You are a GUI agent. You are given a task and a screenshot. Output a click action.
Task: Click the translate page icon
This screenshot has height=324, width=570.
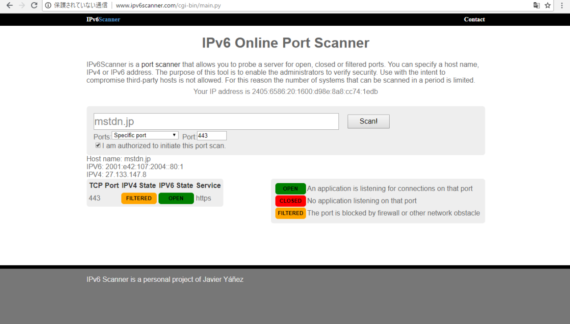click(x=537, y=5)
